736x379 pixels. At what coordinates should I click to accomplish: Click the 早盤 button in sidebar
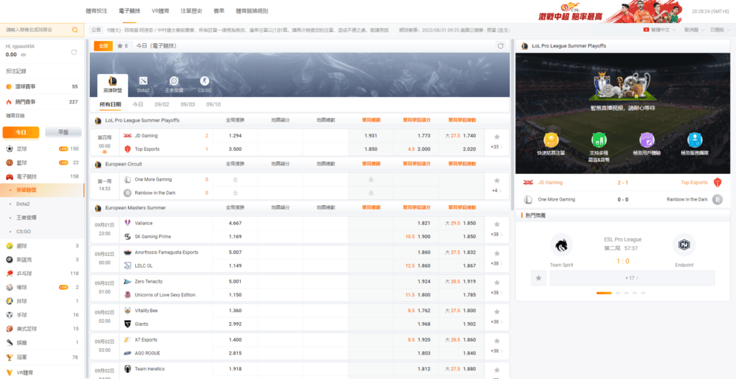click(x=63, y=132)
